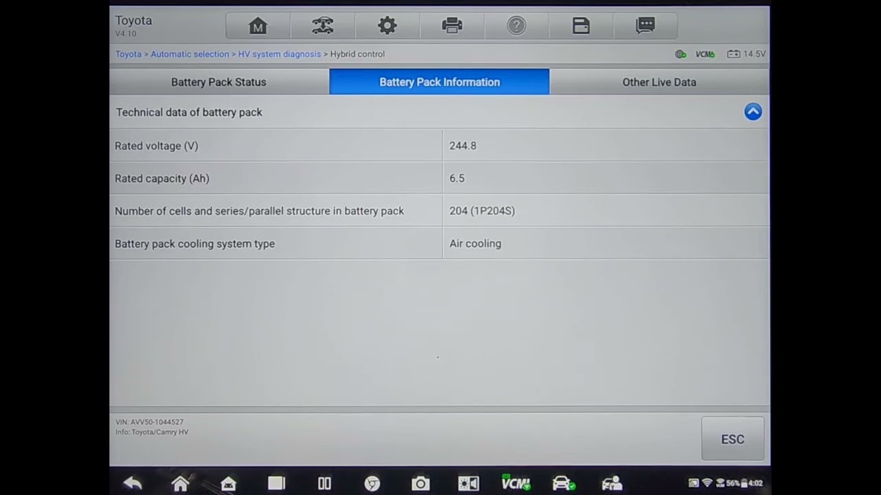This screenshot has height=495, width=881.
Task: Open split-screen icon in navigation bar
Action: coord(324,483)
